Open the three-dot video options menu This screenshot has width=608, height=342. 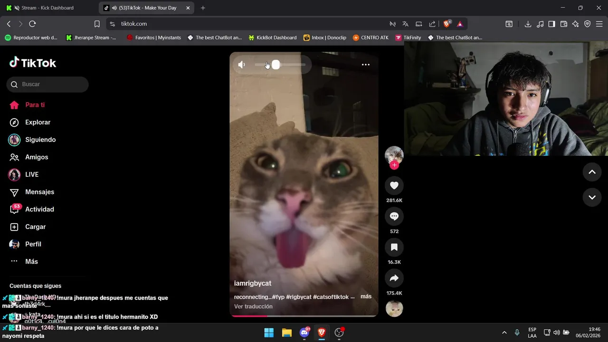pyautogui.click(x=366, y=65)
